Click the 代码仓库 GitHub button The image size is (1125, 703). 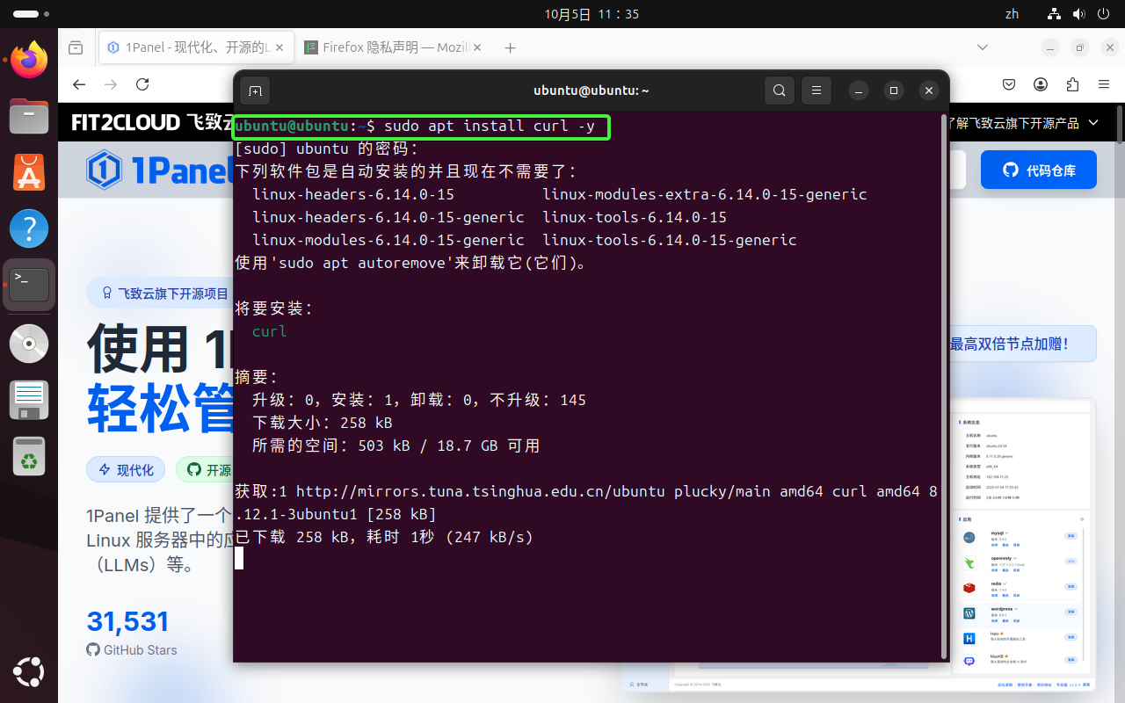[1038, 170]
